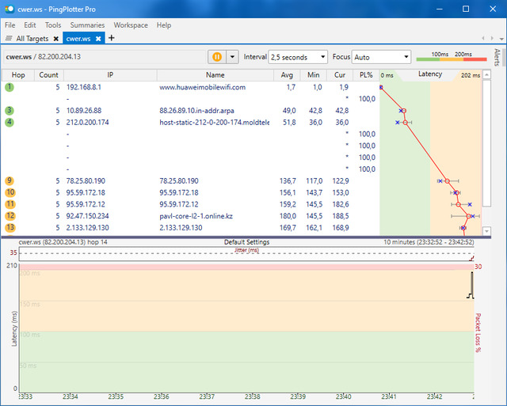This screenshot has width=507, height=406.
Task: Open the Alerts side panel
Action: 497,57
